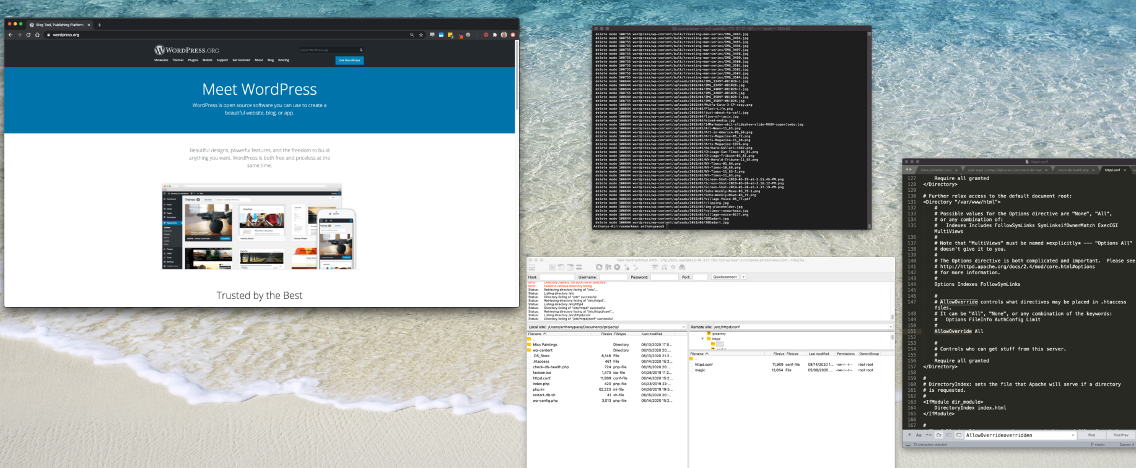Open Hosting in WordPress navigation
This screenshot has height=468, width=1136.
click(284, 60)
